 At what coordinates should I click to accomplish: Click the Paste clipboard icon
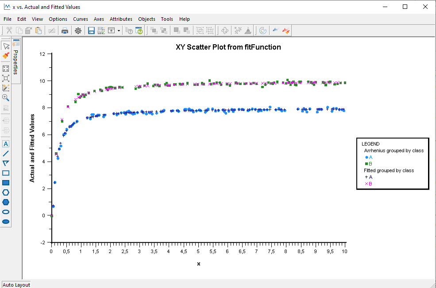39,31
